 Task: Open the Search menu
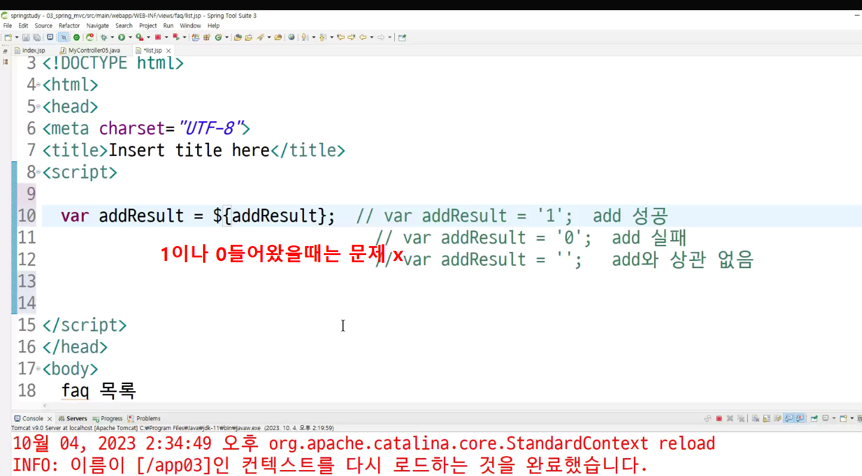(124, 26)
